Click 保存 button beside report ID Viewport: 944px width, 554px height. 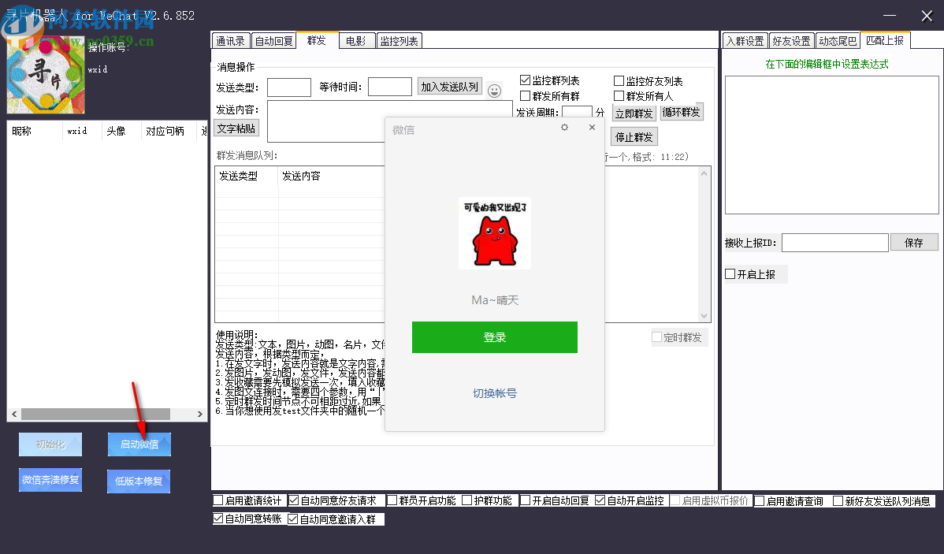(914, 242)
